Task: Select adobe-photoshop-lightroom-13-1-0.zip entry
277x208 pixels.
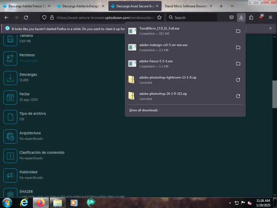Action: point(179,80)
